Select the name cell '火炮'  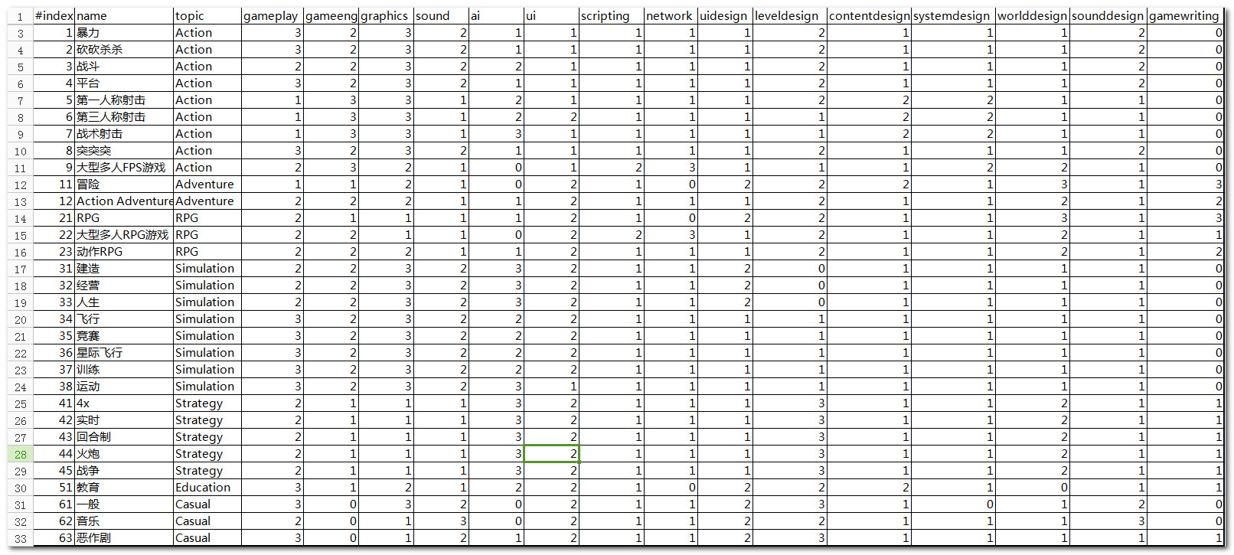(x=123, y=454)
